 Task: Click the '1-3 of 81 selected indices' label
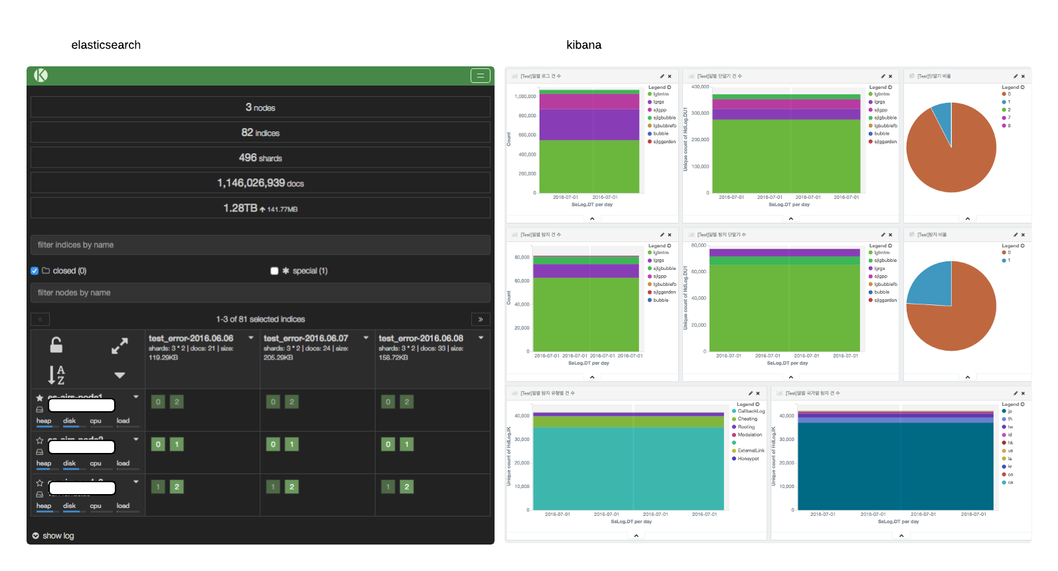pos(260,320)
